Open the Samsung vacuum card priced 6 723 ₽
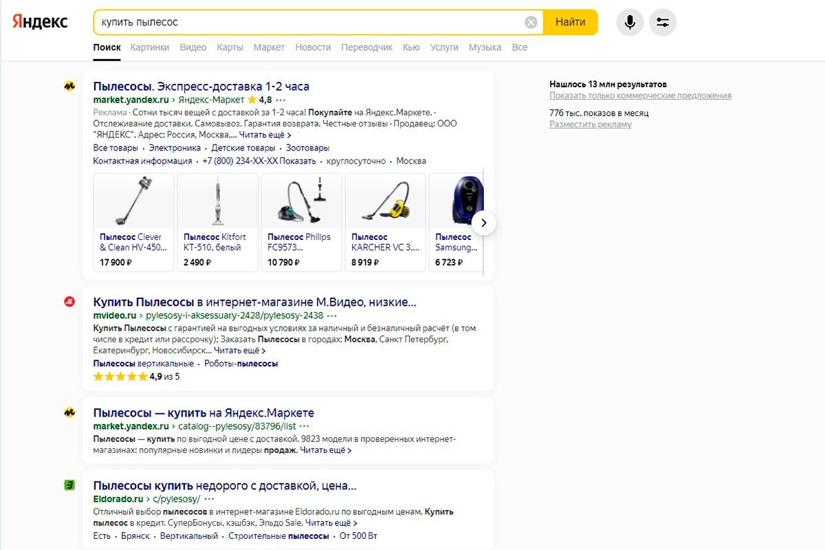This screenshot has height=550, width=825. point(456,222)
